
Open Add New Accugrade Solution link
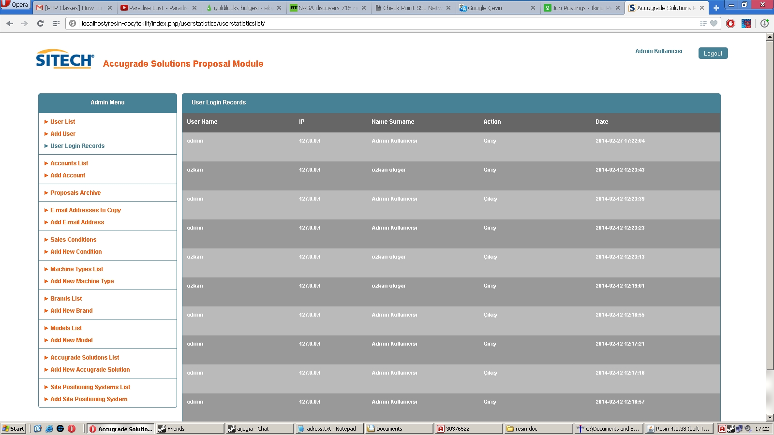(90, 370)
